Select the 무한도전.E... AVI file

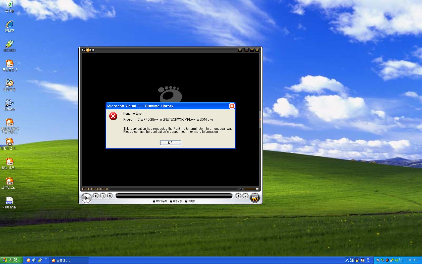point(10,144)
